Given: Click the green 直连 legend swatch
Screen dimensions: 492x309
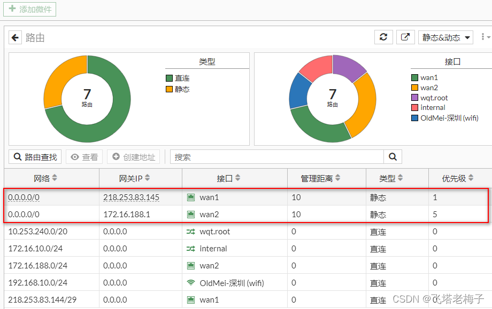Looking at the screenshot, I should click(x=169, y=78).
